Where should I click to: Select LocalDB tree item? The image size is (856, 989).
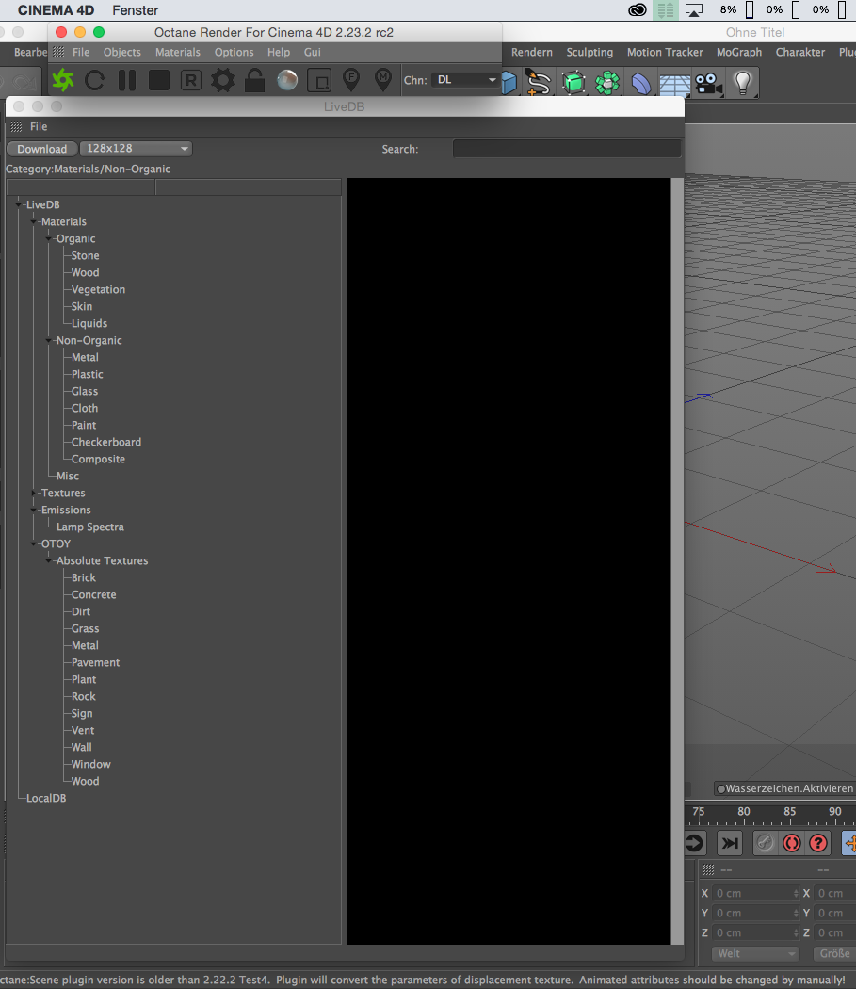[x=46, y=798]
